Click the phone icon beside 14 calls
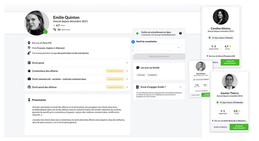The image size is (259, 141). 55,30
